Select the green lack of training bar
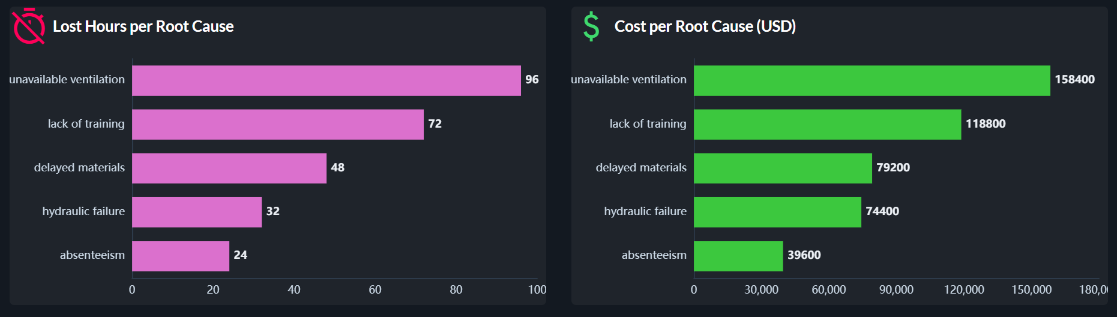This screenshot has height=317, width=1117. pyautogui.click(x=828, y=124)
